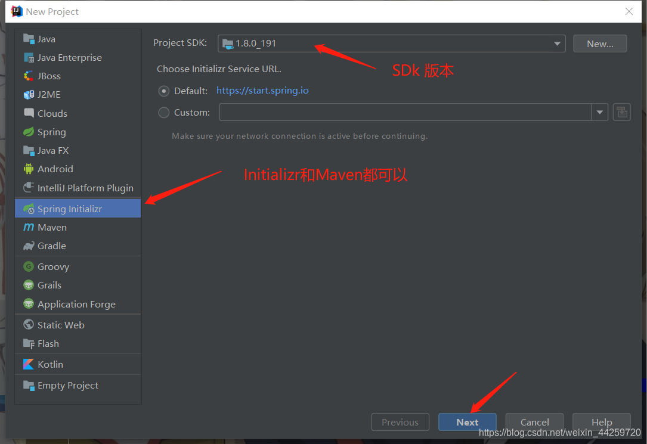Select the Empty Project option
Viewport: 647px width, 444px height.
coord(67,385)
